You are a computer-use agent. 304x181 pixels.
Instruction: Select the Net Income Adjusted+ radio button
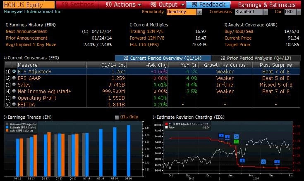(14, 91)
